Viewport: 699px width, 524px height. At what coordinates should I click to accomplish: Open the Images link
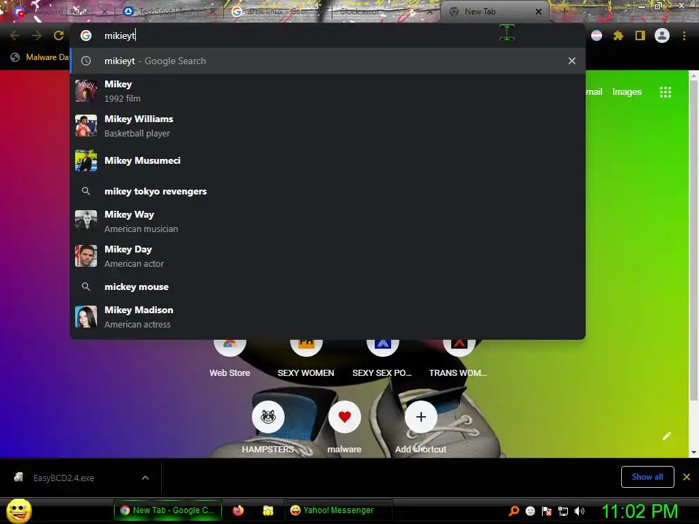[627, 92]
